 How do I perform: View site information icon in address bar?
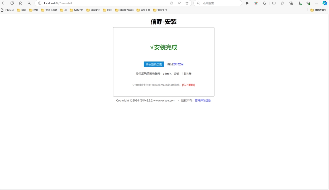40,3
